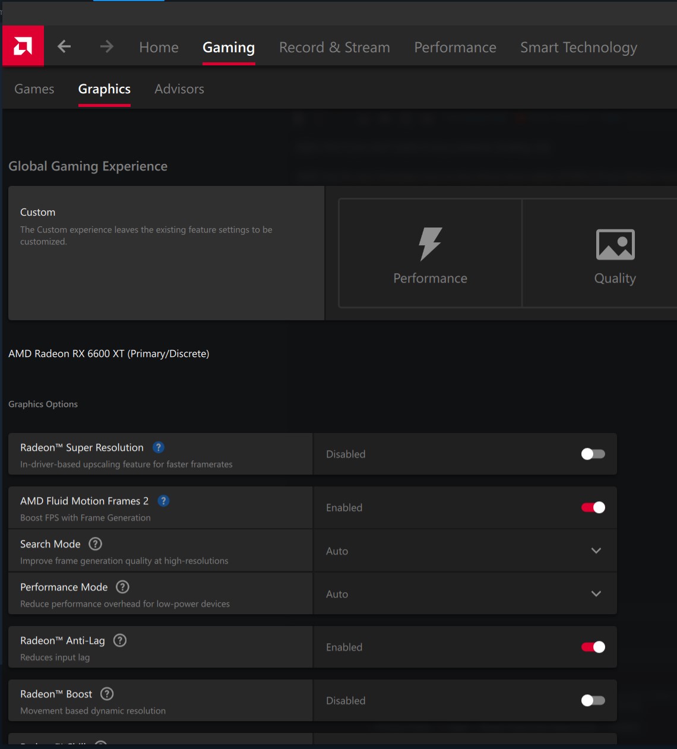Choose the Quality gaming experience profile
677x749 pixels.
tap(615, 254)
